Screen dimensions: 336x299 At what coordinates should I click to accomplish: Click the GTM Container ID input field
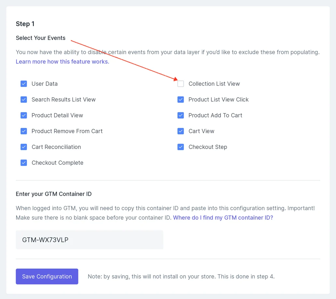tap(89, 240)
